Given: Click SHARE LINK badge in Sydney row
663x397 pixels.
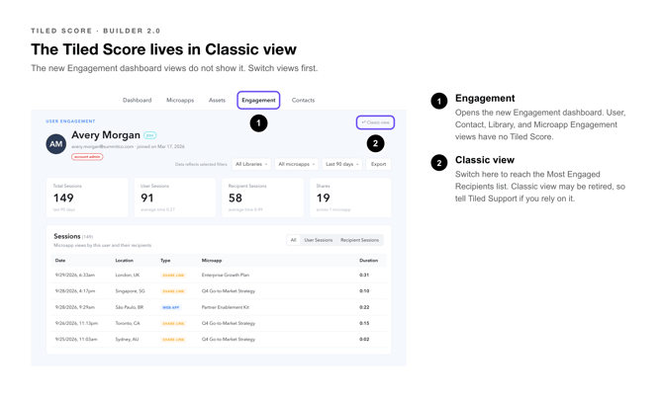Looking at the screenshot, I should pyautogui.click(x=173, y=340).
